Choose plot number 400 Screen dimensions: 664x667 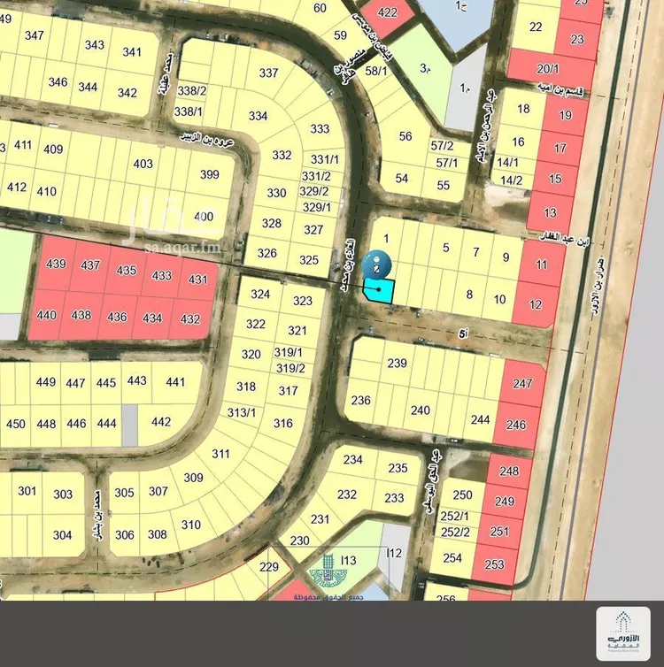pyautogui.click(x=204, y=217)
